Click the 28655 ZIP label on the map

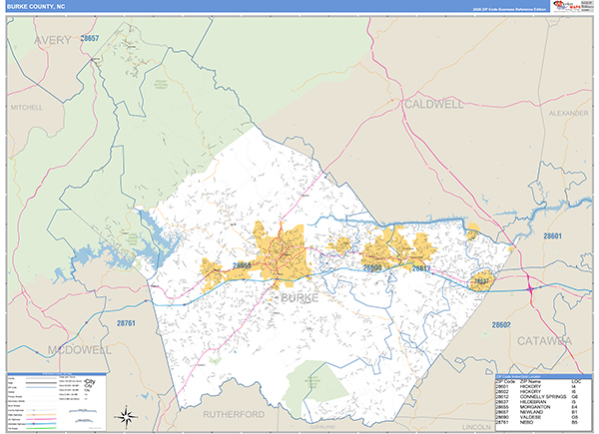coord(242,265)
